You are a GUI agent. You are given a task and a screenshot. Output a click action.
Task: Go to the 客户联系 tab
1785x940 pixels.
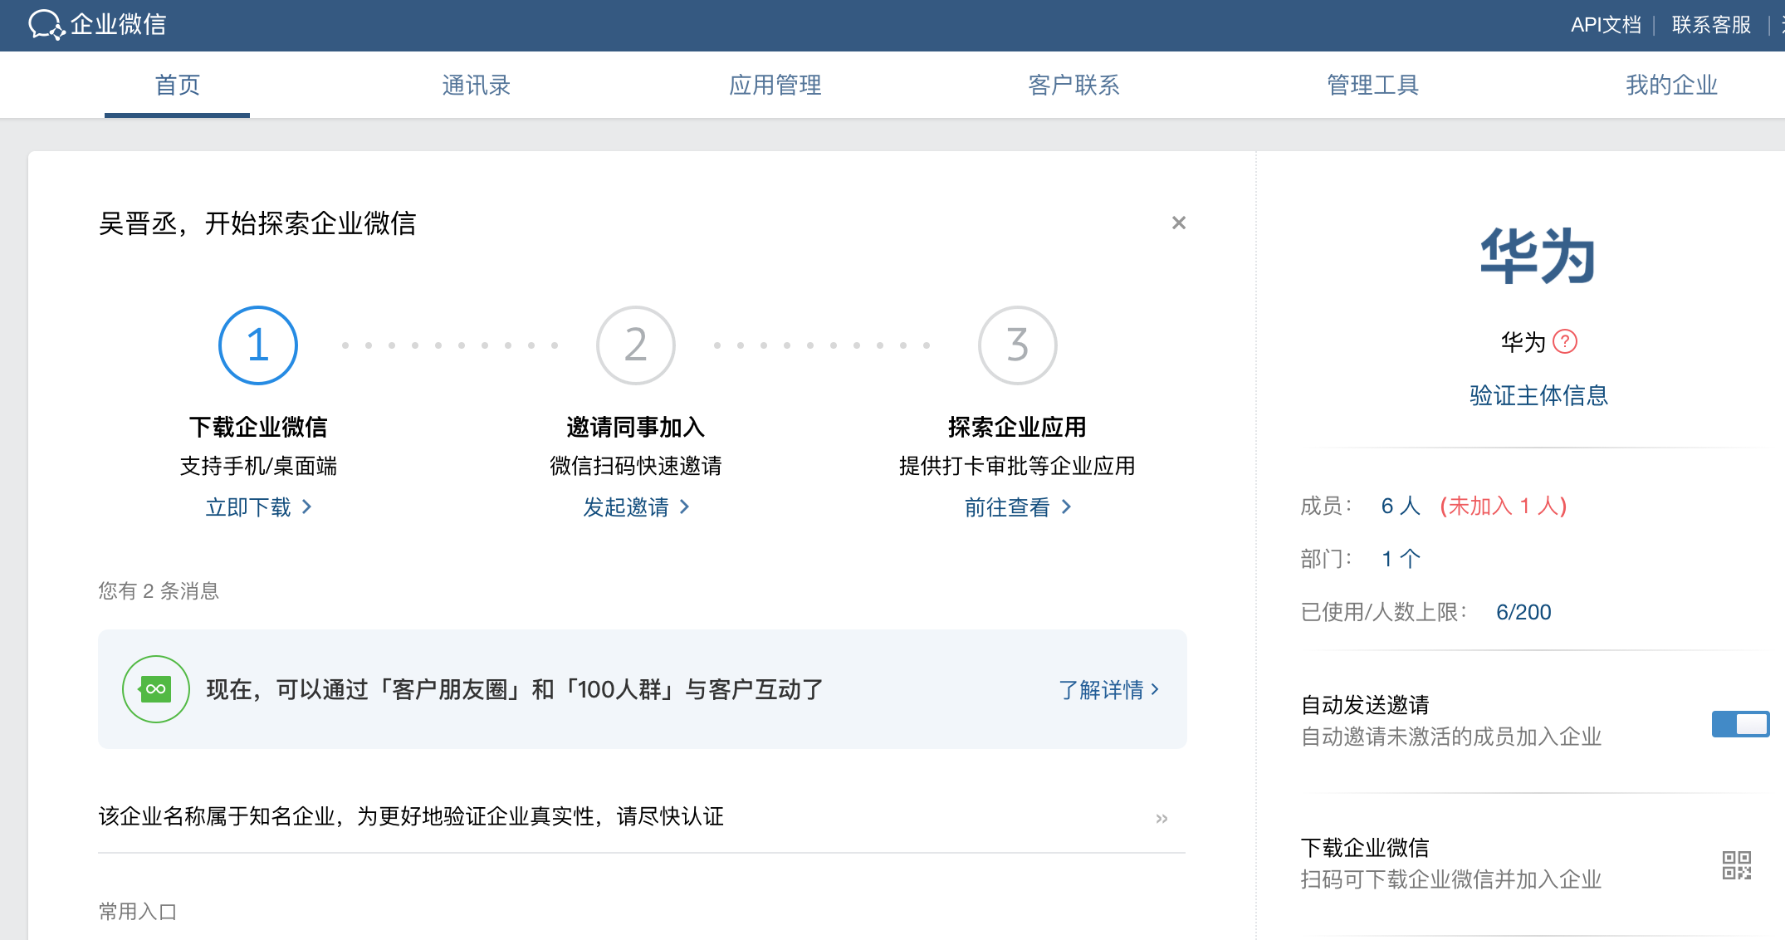click(x=1073, y=86)
